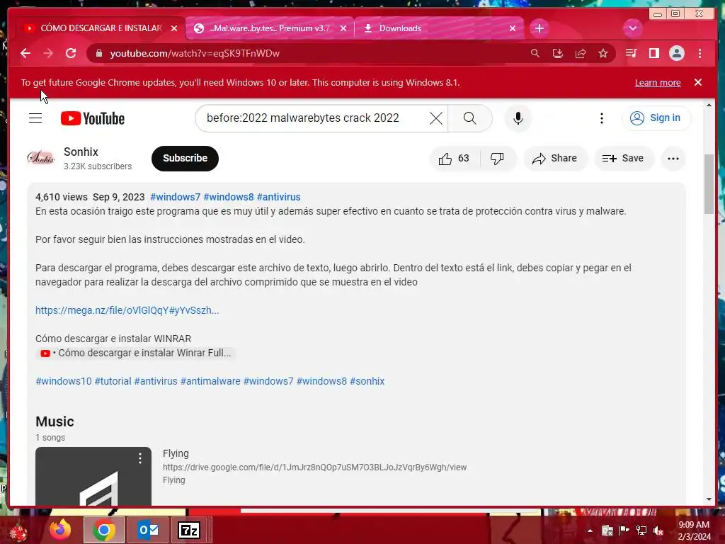The width and height of the screenshot is (725, 544).
Task: Close the CÓMO DESCARGAR E INSTALAR tab
Action: (x=174, y=28)
